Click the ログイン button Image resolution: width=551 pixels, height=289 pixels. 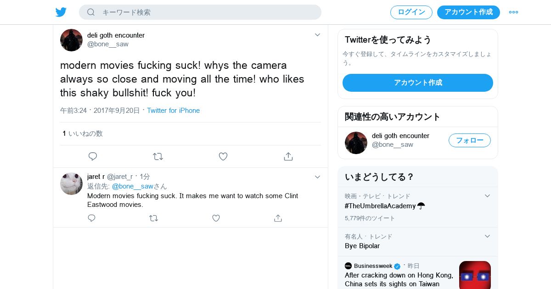pos(411,12)
